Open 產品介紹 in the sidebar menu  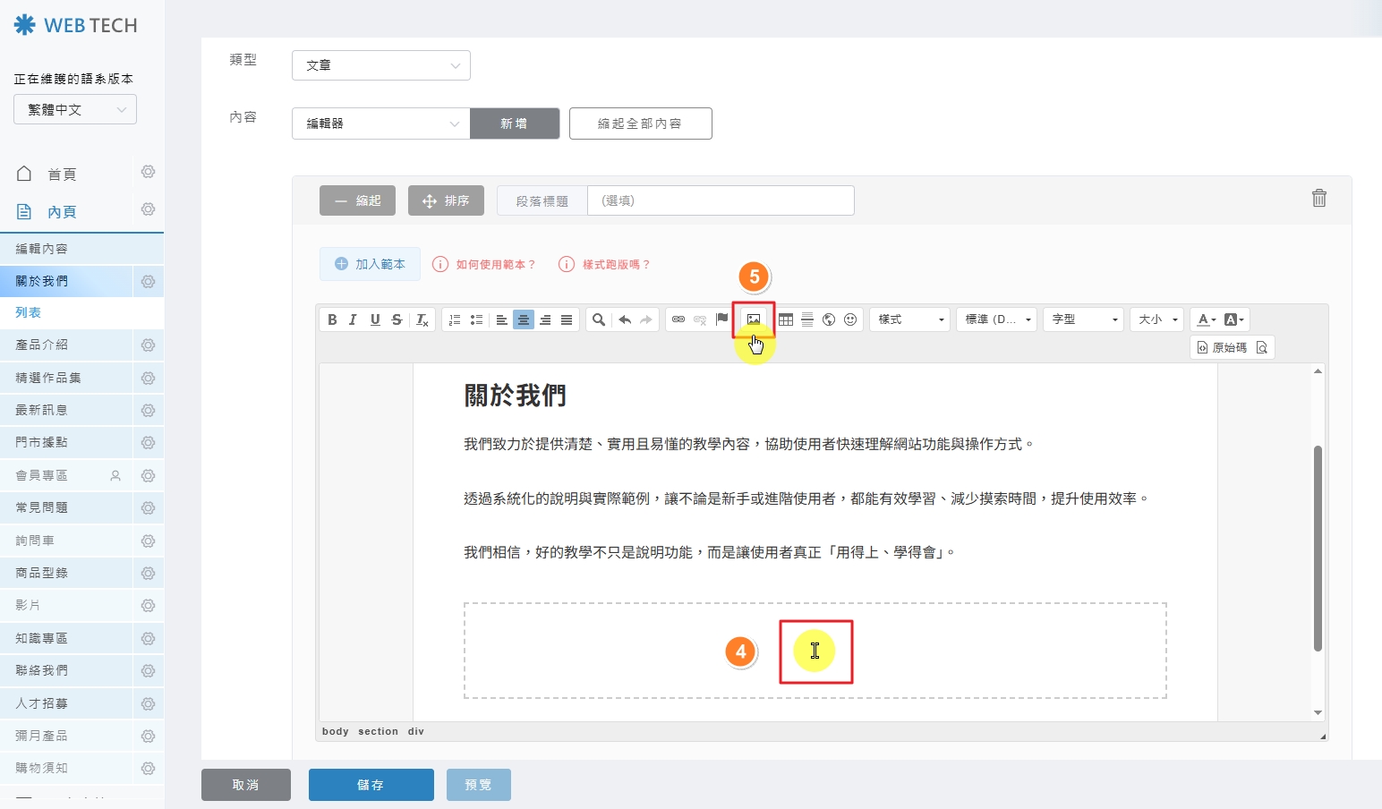(42, 345)
